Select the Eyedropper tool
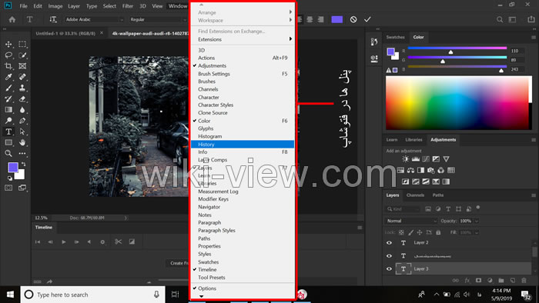The image size is (539, 303). [8, 77]
